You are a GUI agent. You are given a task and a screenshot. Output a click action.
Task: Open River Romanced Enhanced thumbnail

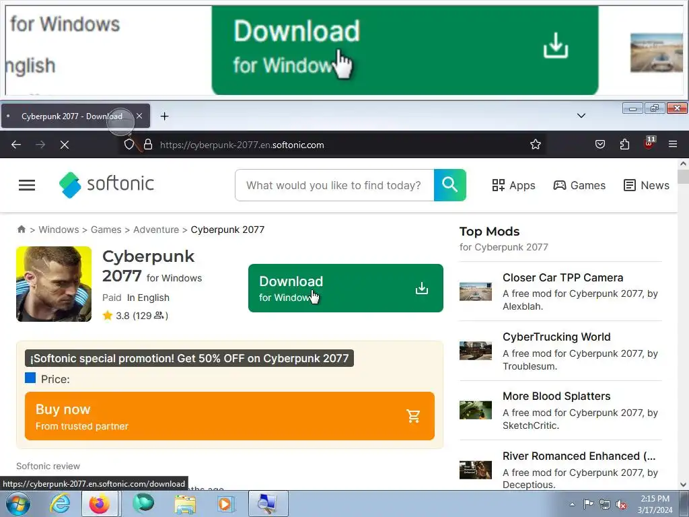click(x=476, y=470)
